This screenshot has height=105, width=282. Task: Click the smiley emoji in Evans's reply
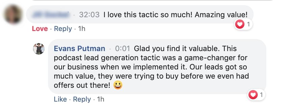pyautogui.click(x=118, y=85)
